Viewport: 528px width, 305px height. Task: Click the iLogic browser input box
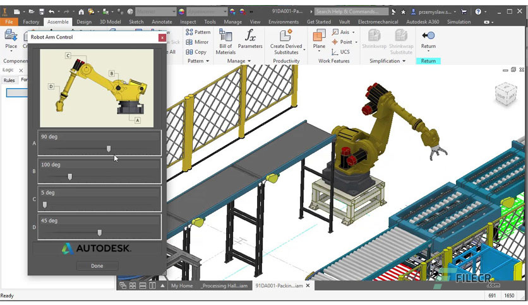tap(17, 93)
